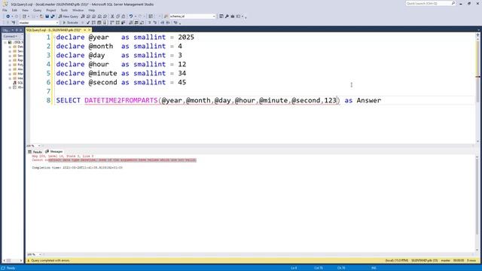This screenshot has height=271, width=482.
Task: Click the New Query button
Action: click(69, 17)
